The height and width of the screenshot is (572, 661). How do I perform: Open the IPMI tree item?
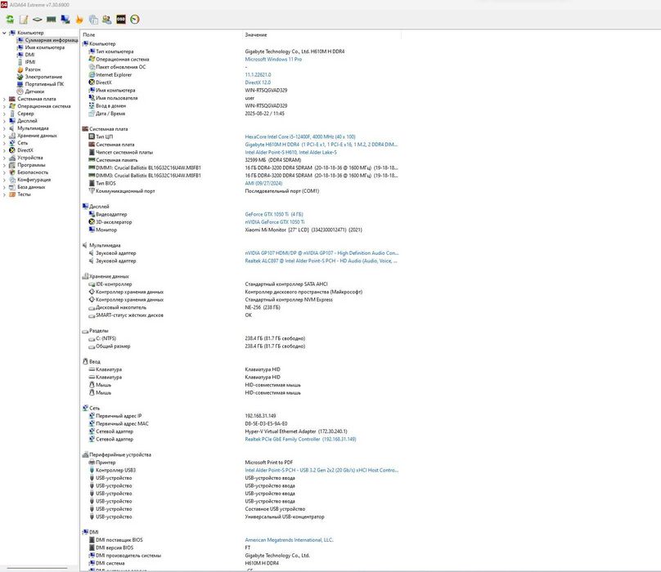(x=30, y=62)
